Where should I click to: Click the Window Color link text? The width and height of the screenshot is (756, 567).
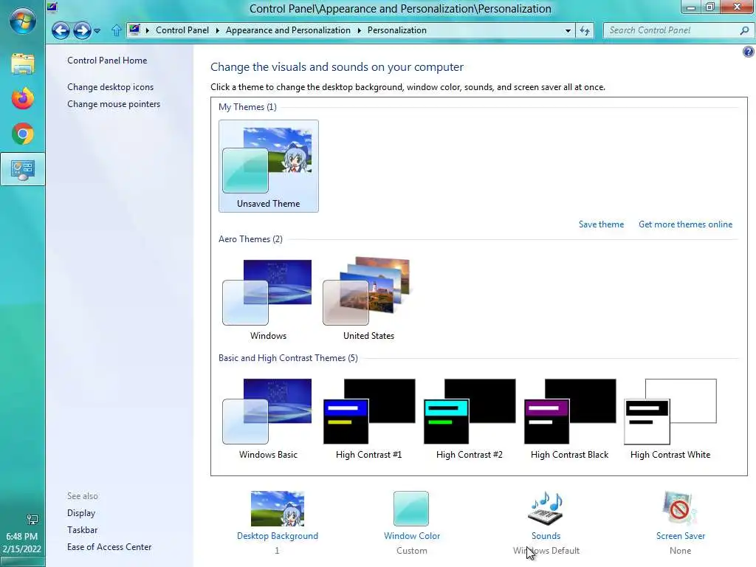[412, 536]
